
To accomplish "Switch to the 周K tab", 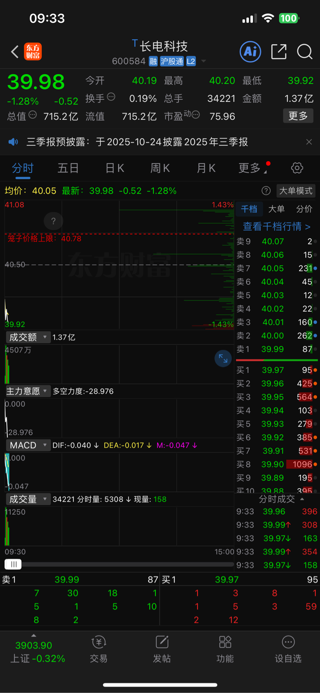I will point(160,168).
